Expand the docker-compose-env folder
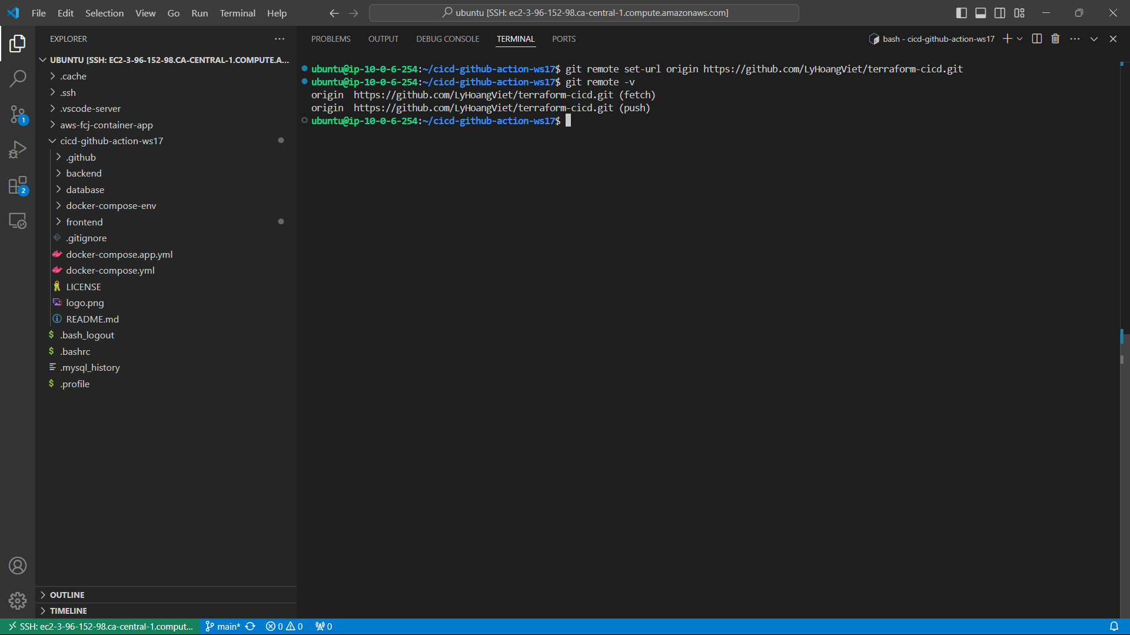This screenshot has height=635, width=1130. (165, 206)
